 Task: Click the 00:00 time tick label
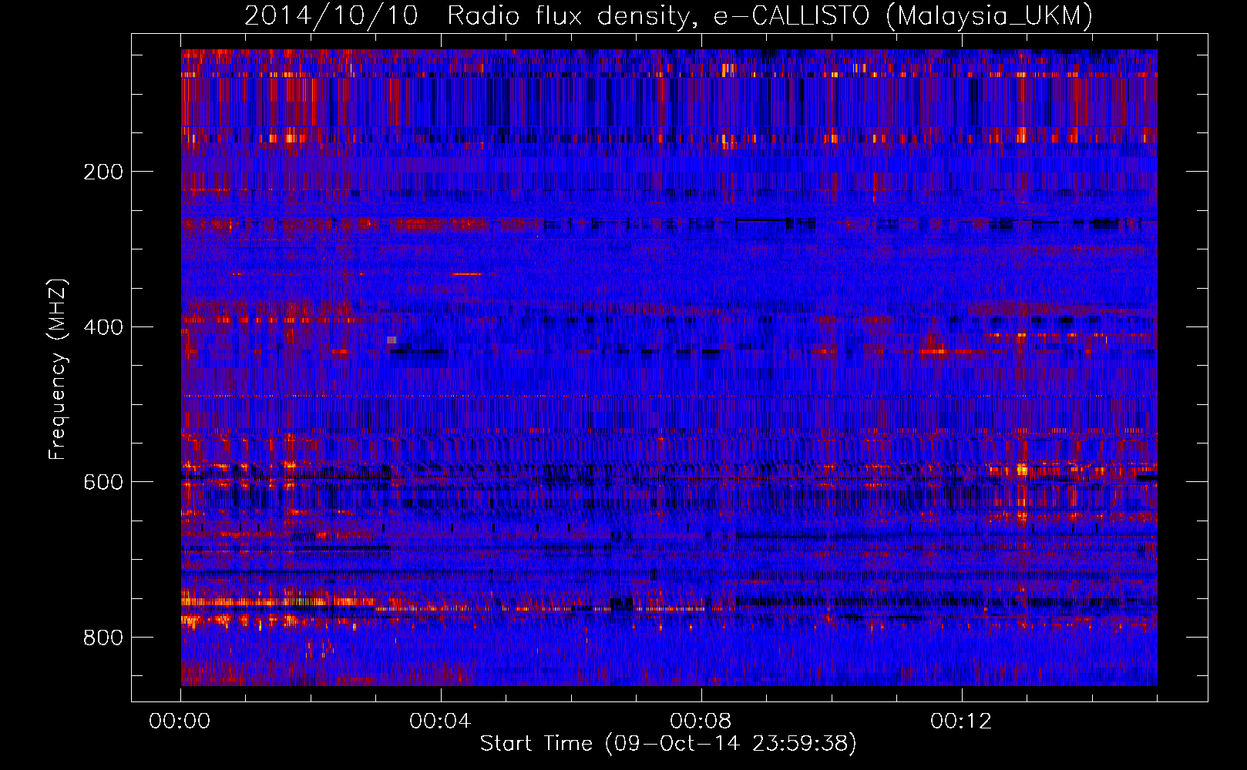point(180,721)
